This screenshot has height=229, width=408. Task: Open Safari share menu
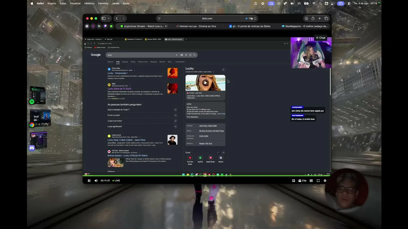(x=313, y=18)
